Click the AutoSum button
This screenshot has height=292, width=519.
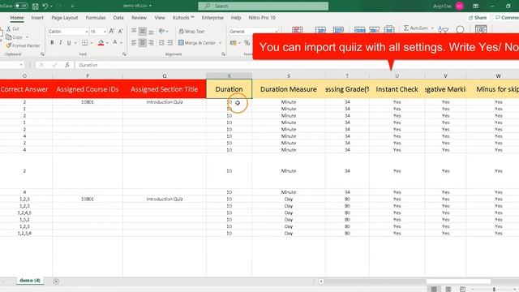(x=416, y=28)
